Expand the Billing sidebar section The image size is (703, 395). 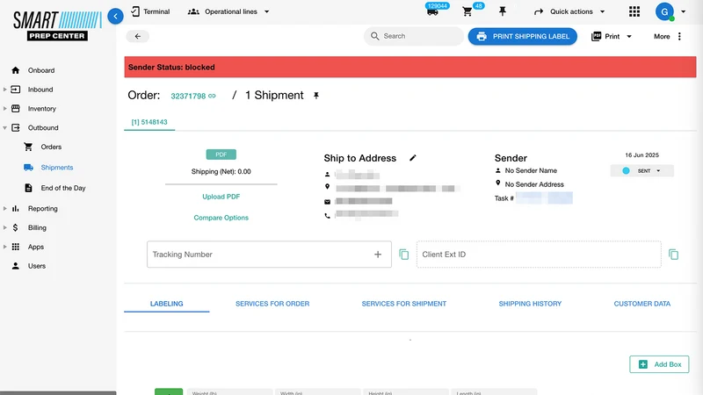pos(5,228)
